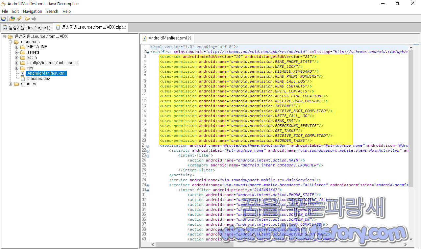Expand the kotlin folder
Screen dimensions: 421x249
tap(16, 58)
